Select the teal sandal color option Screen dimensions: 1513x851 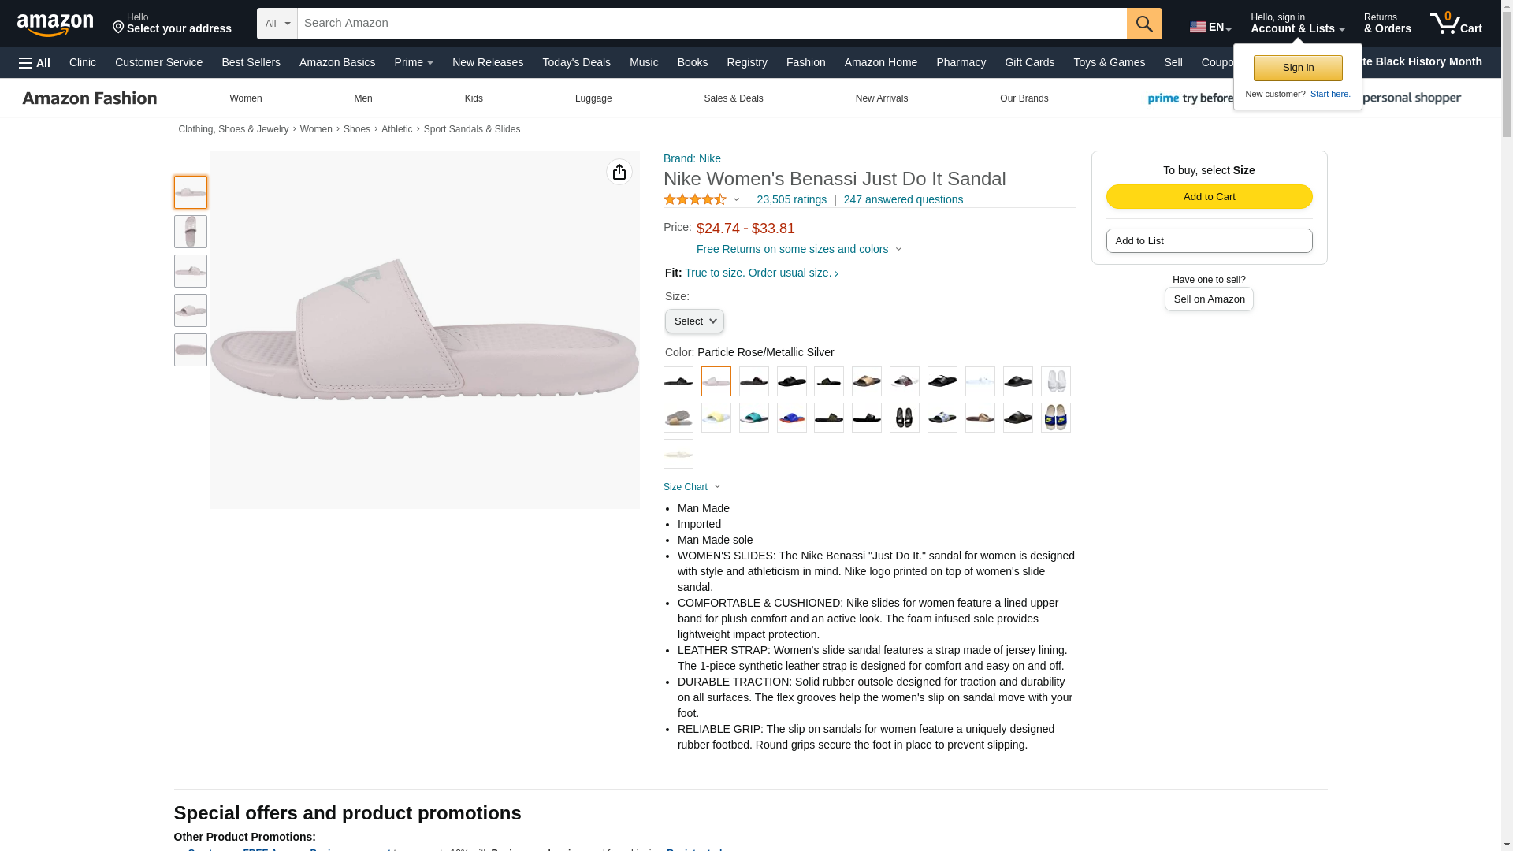(x=753, y=418)
